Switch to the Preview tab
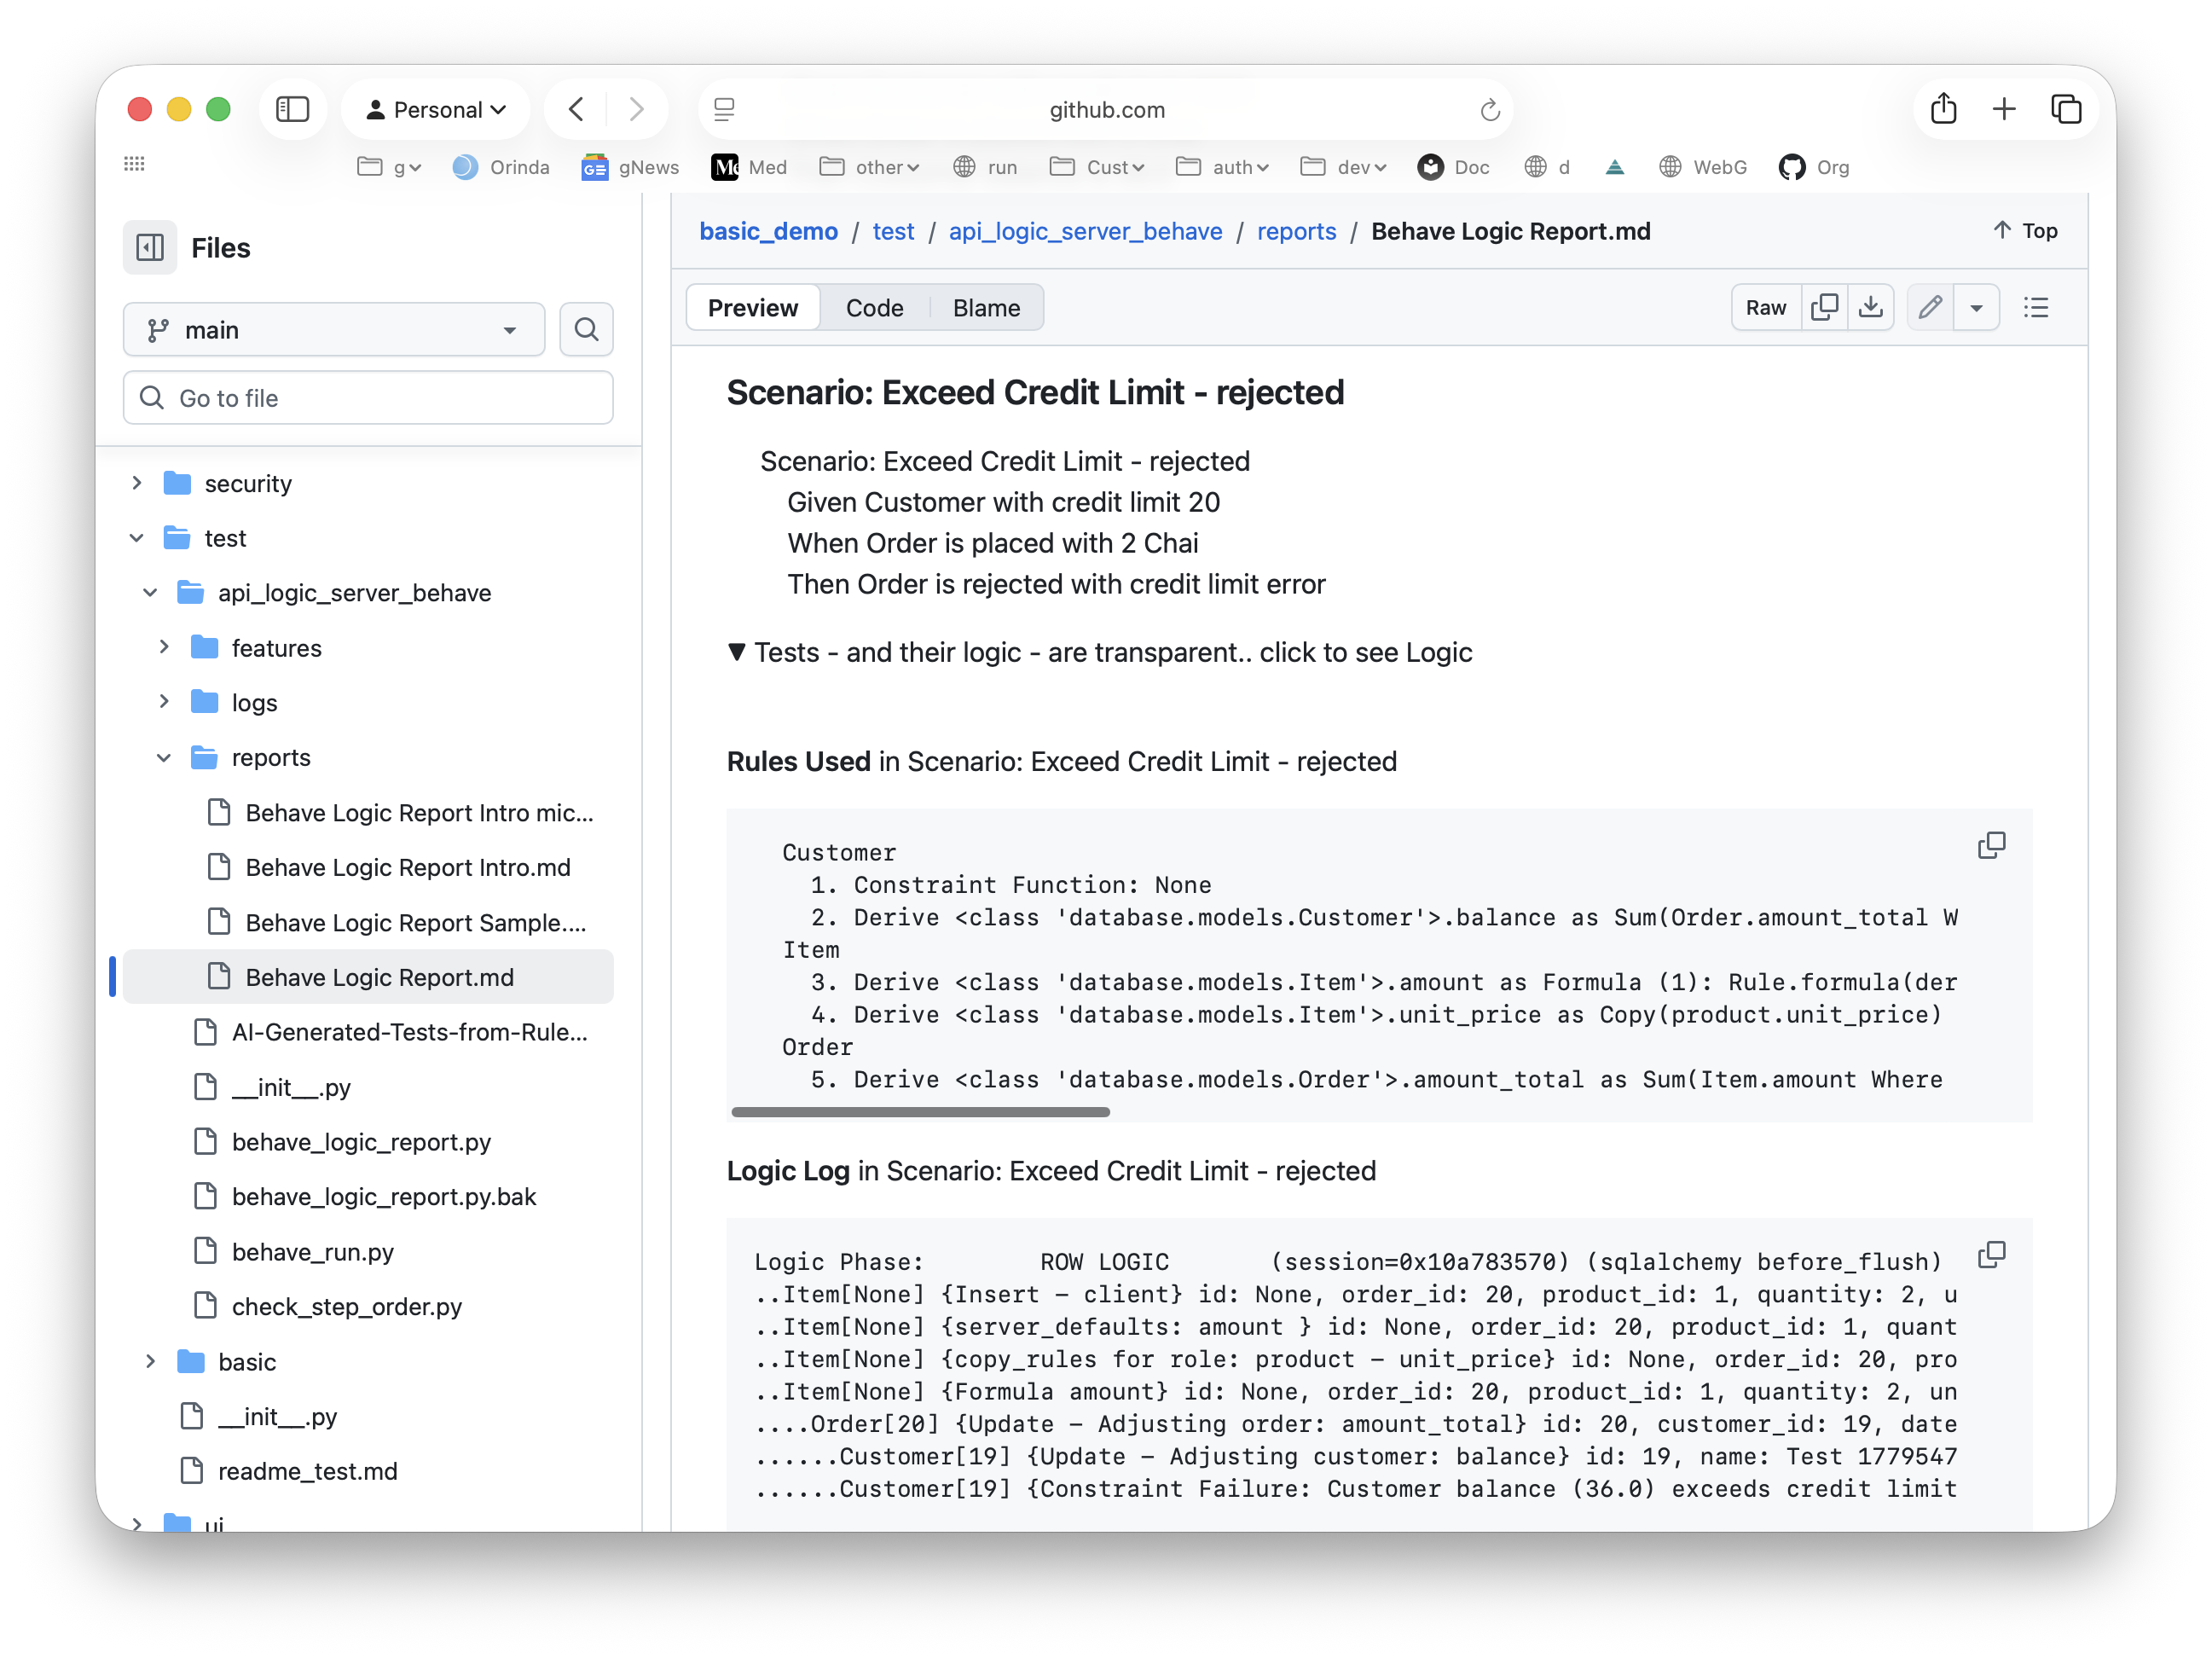Image resolution: width=2212 pixels, height=1658 pixels. (x=753, y=307)
